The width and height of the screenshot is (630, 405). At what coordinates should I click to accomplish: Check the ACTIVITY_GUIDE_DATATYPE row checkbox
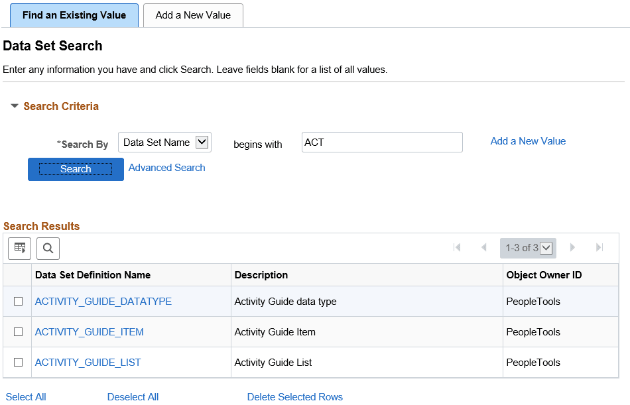(17, 301)
